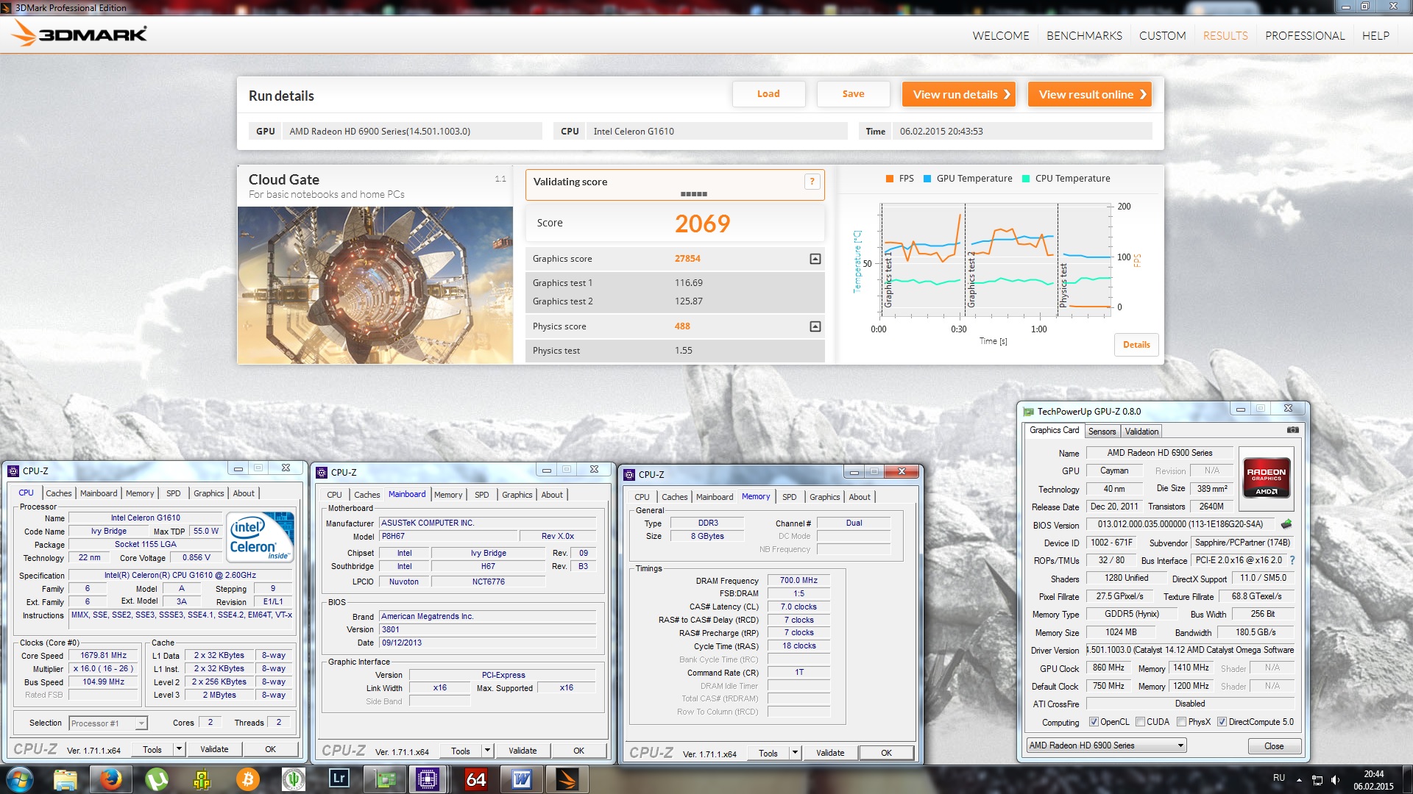Click the validating score help question icon

tap(812, 182)
